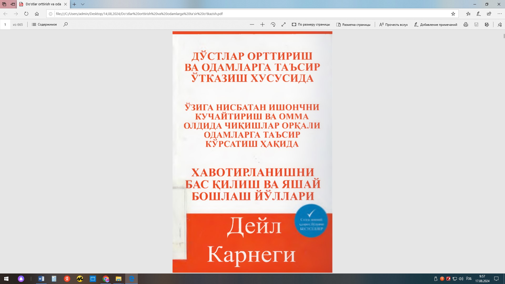505x284 pixels.
Task: Edit the current page number field
Action: point(5,24)
